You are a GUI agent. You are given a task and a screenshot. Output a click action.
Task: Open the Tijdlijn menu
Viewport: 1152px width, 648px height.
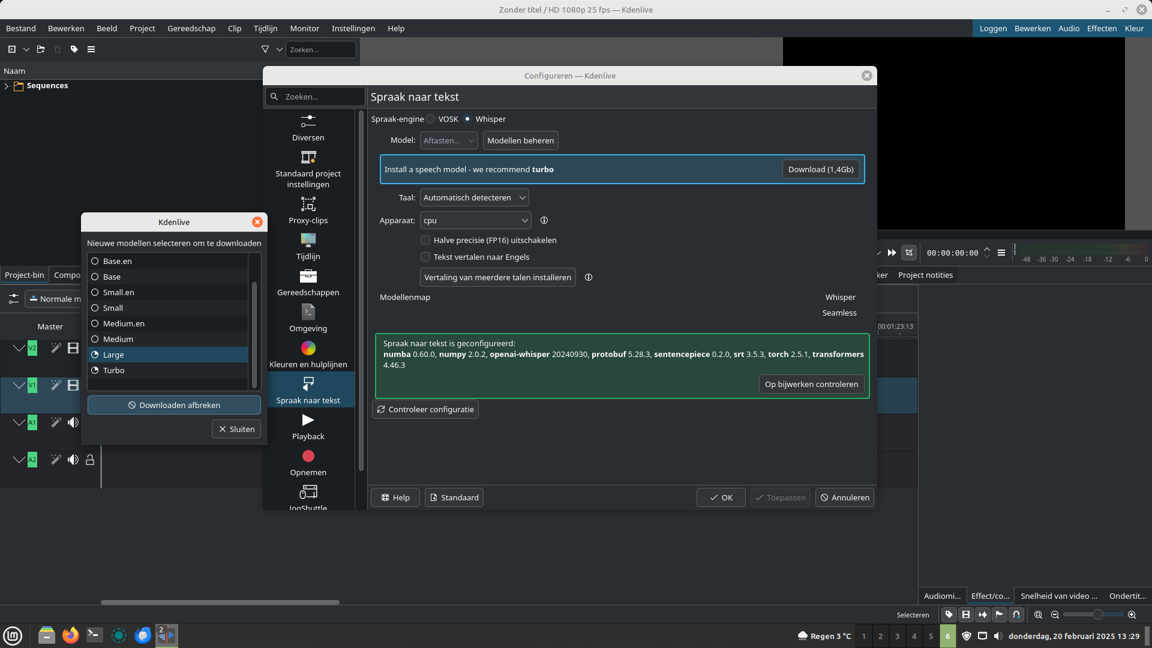[x=265, y=28]
